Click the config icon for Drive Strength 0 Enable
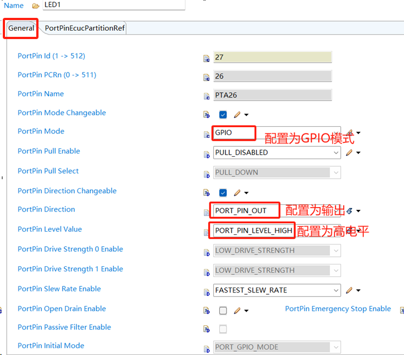The height and width of the screenshot is (355, 404). click(x=206, y=253)
